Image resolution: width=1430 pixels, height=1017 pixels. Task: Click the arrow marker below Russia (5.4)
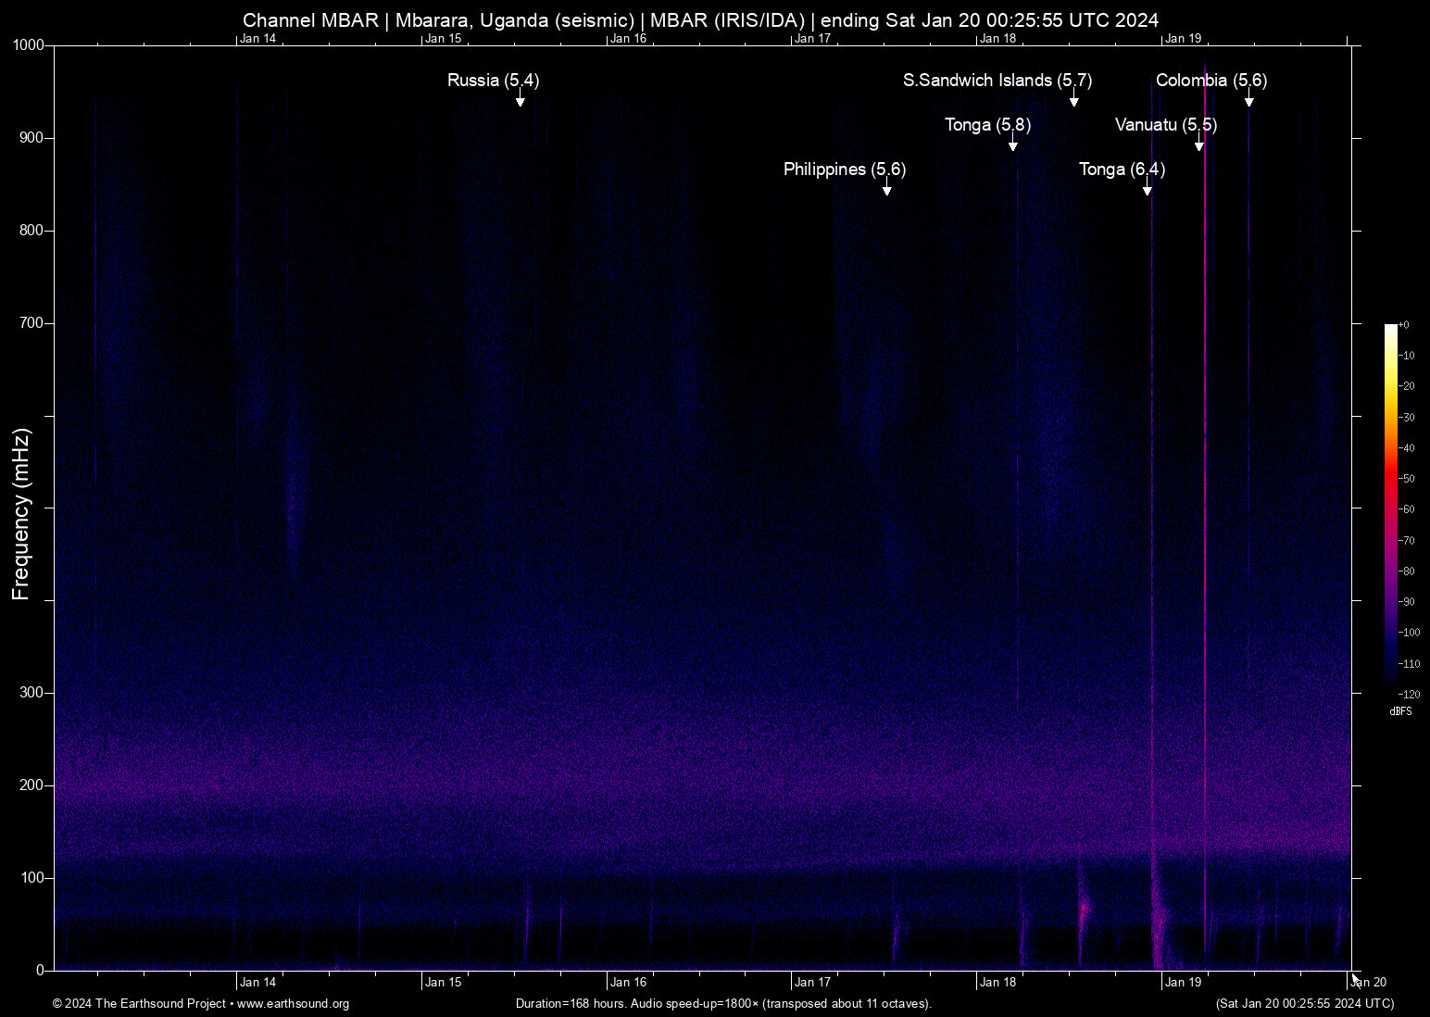pos(521,100)
